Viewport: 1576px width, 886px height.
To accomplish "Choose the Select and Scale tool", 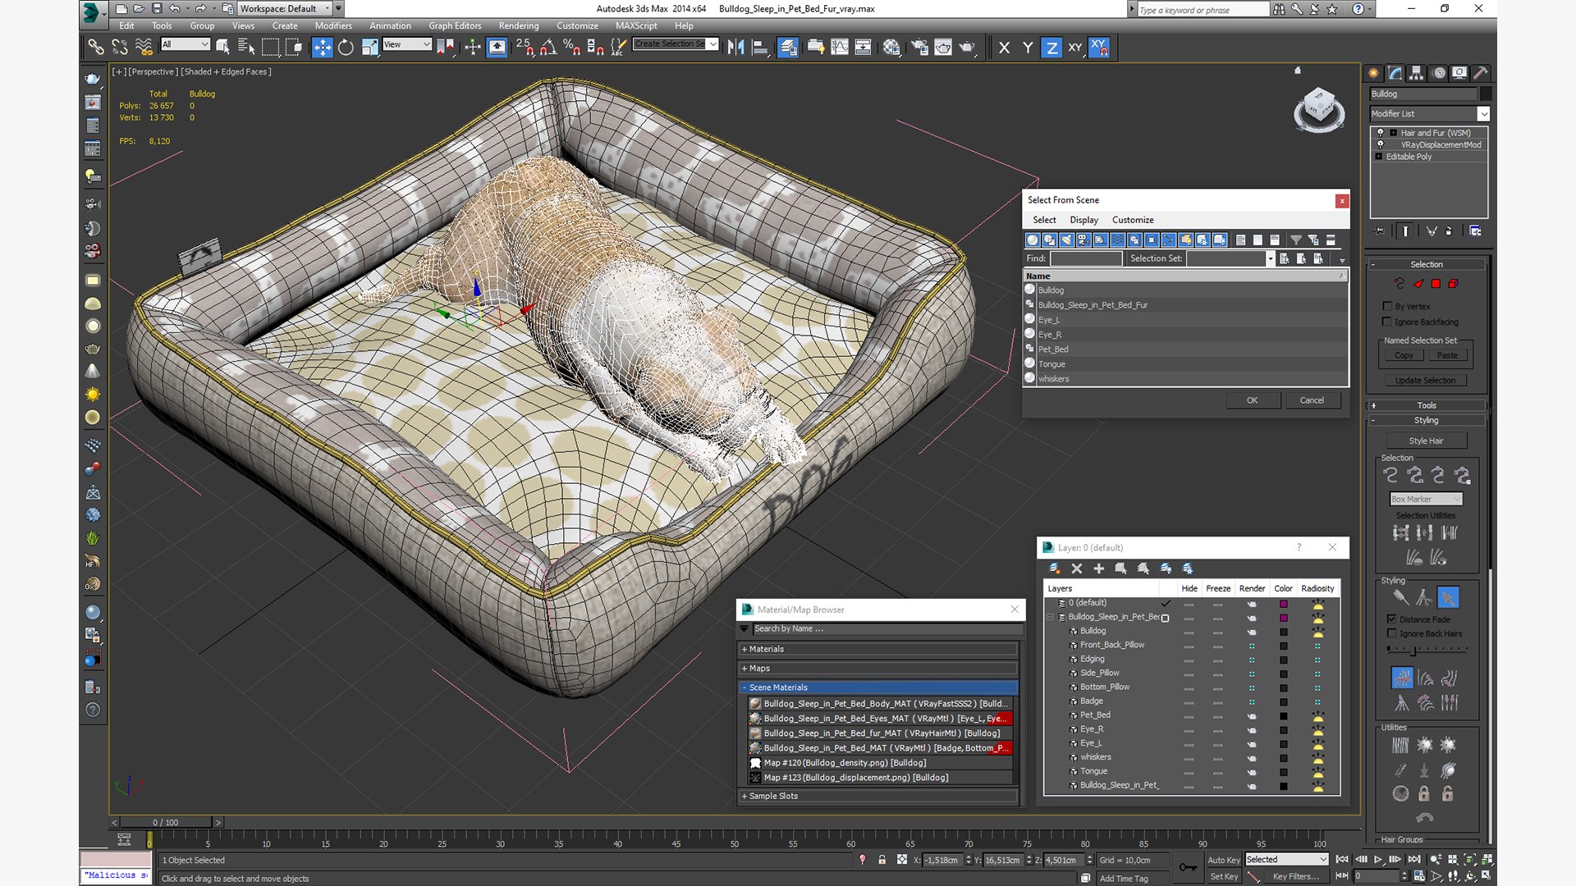I will tap(369, 48).
